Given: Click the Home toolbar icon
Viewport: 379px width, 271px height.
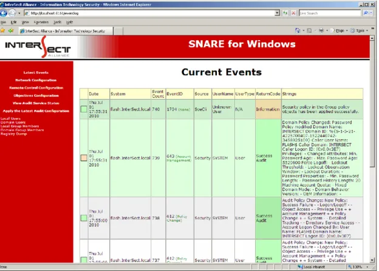Looking at the screenshot, I should point(298,31).
